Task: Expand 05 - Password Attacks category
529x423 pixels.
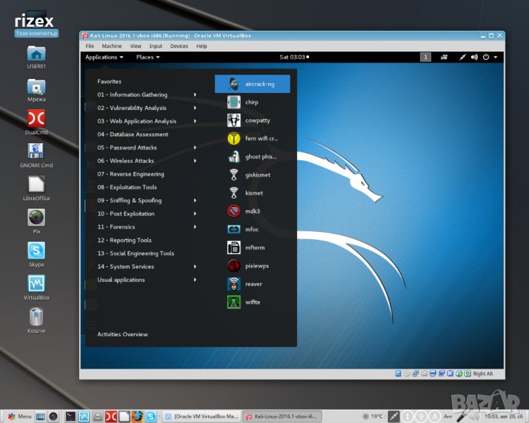Action: (127, 148)
